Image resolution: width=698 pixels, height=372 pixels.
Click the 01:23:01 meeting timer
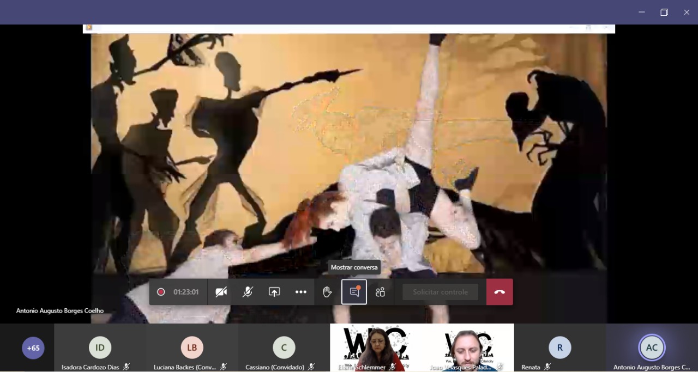[186, 292]
